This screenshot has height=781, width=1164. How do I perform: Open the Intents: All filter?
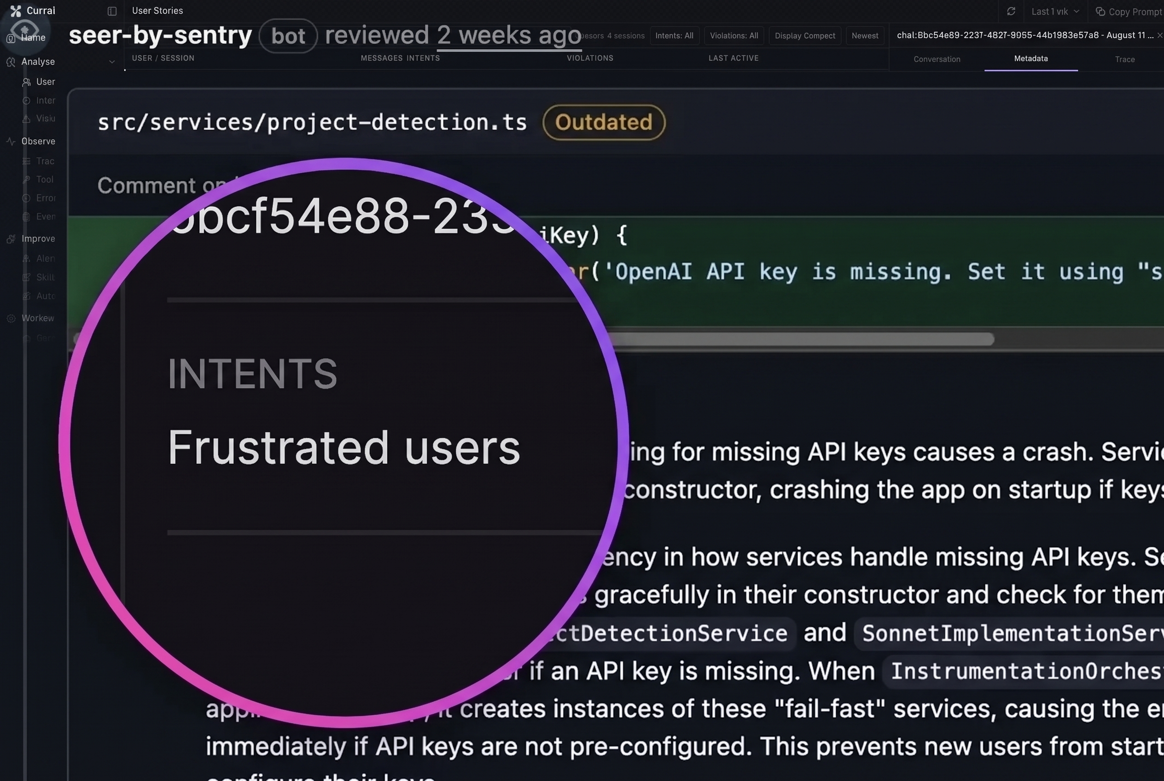click(x=675, y=36)
